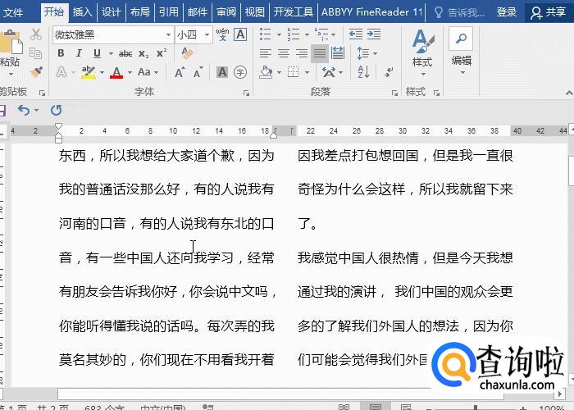The width and height of the screenshot is (574, 410).
Task: Click Shrink Font icon
Action: [198, 72]
